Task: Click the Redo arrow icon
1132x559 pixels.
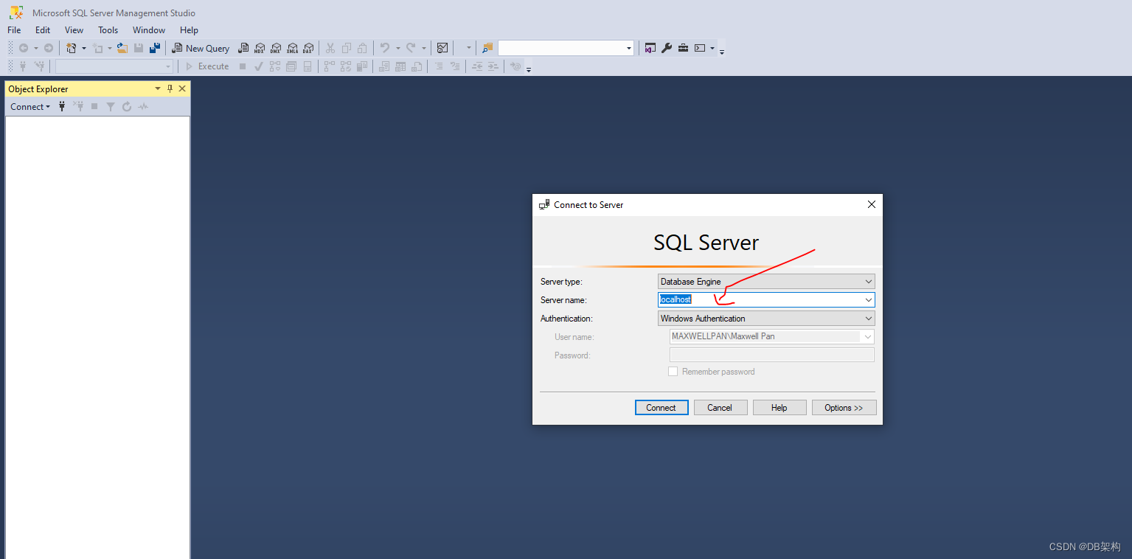Action: (412, 48)
